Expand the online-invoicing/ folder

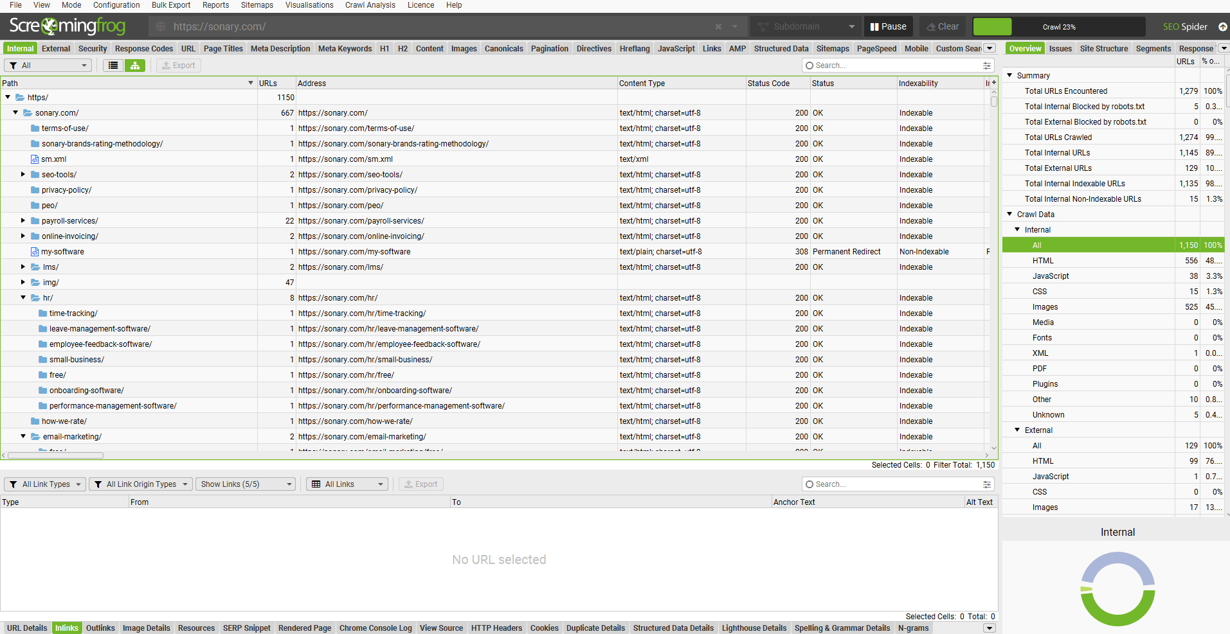[x=23, y=236]
